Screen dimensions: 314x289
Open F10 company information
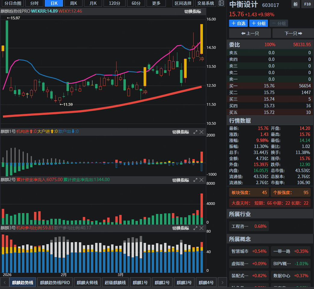tap(307, 5)
